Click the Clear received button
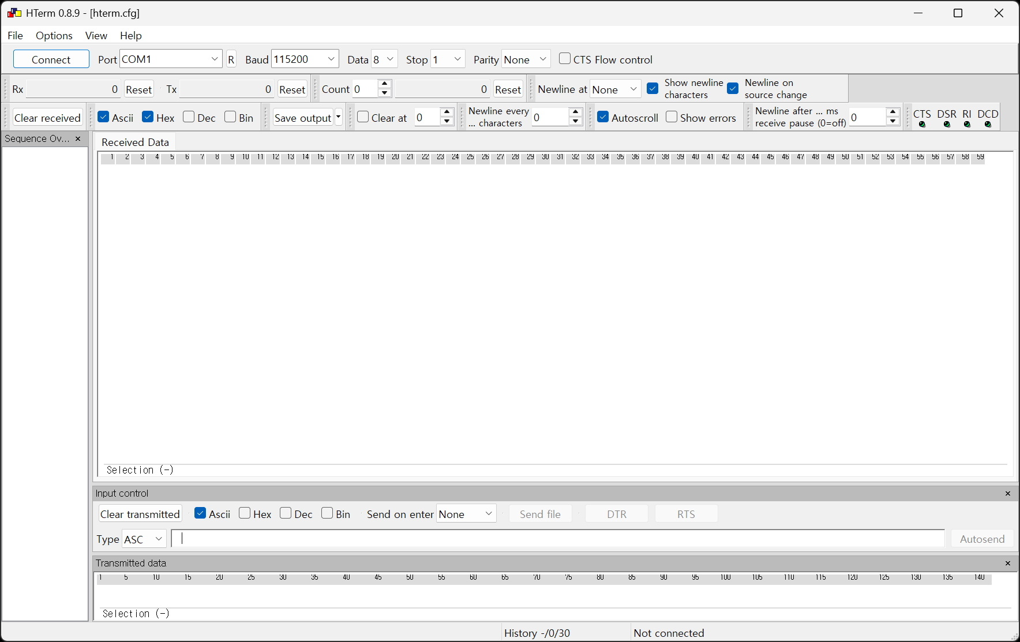 tap(47, 118)
